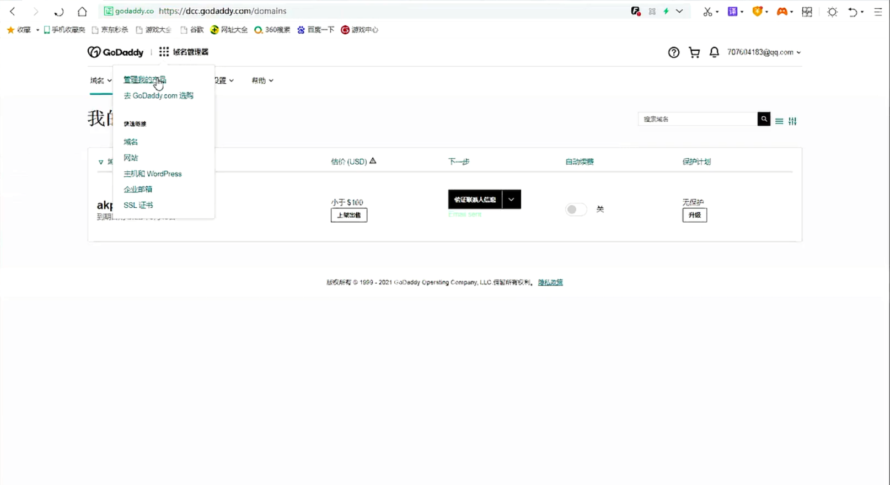Select 主机和 WordPress menu entry
The image size is (890, 485).
(x=152, y=174)
